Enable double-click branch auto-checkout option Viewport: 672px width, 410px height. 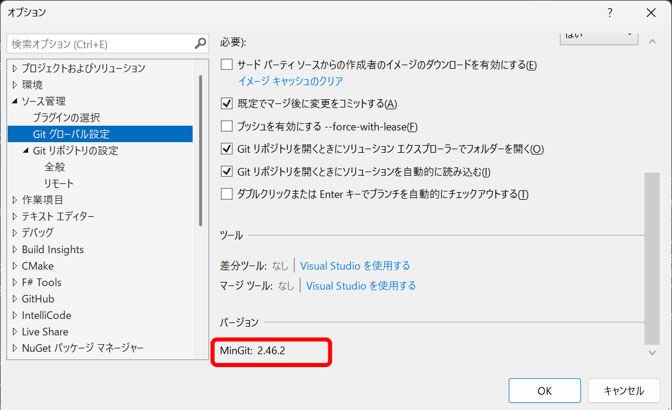point(227,193)
